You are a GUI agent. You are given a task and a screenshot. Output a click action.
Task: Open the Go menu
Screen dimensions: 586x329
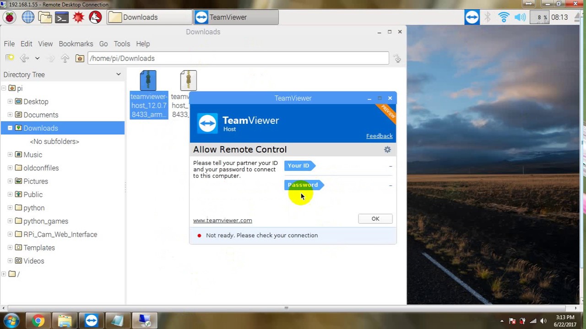[103, 44]
